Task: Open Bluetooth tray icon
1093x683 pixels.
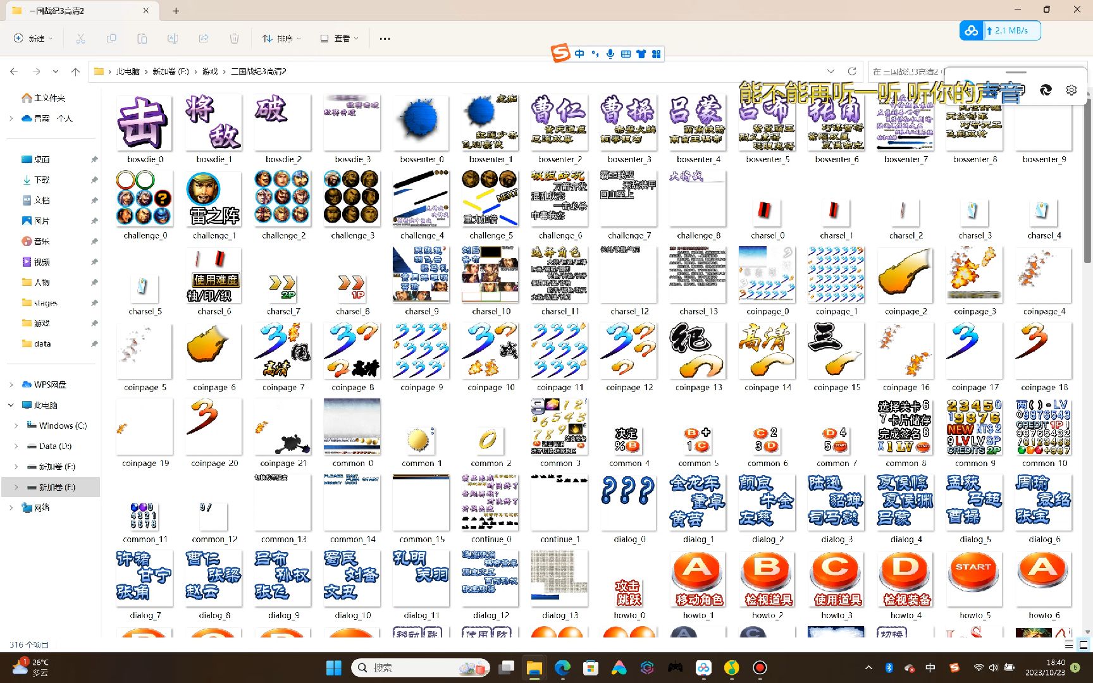Action: [889, 667]
